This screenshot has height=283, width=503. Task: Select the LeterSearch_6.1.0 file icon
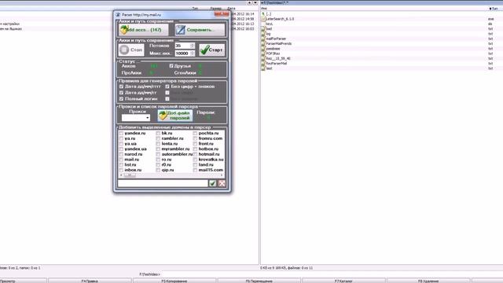coord(263,19)
